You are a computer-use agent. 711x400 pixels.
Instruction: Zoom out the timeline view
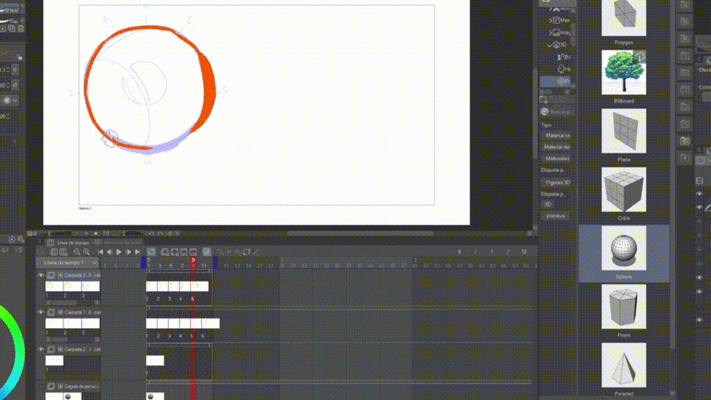coord(77,252)
